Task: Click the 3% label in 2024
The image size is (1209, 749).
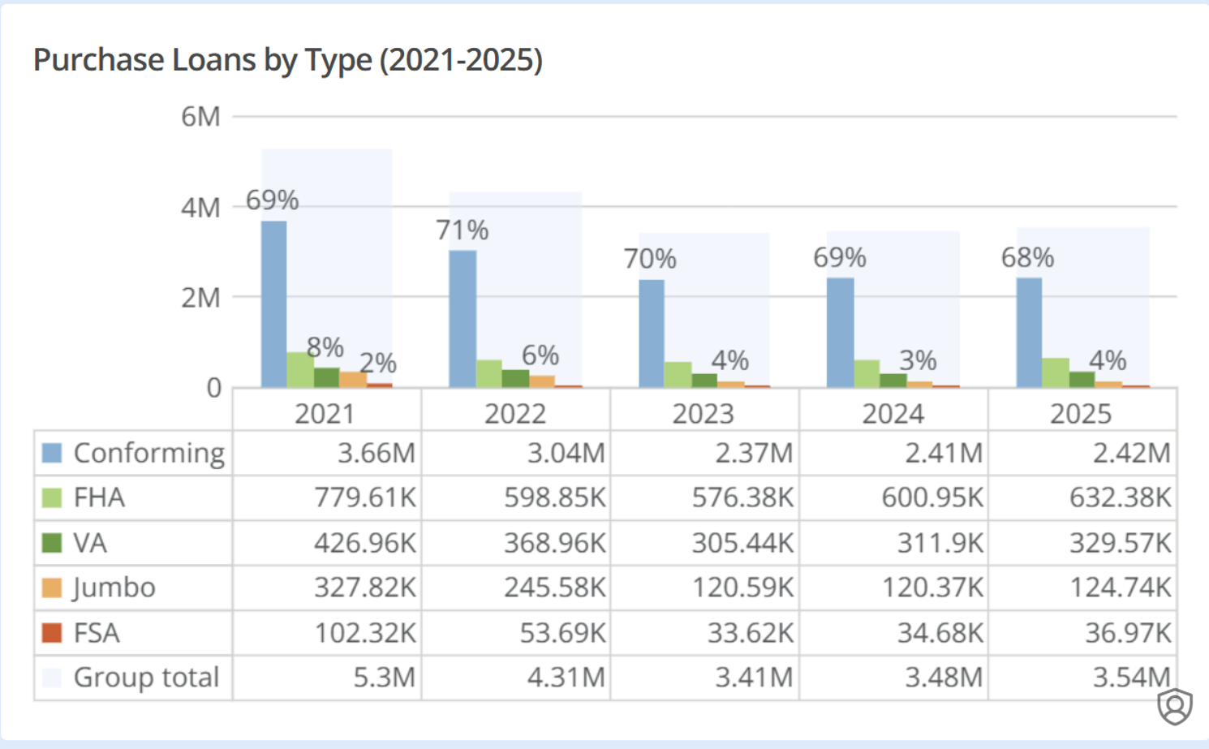Action: pyautogui.click(x=918, y=360)
